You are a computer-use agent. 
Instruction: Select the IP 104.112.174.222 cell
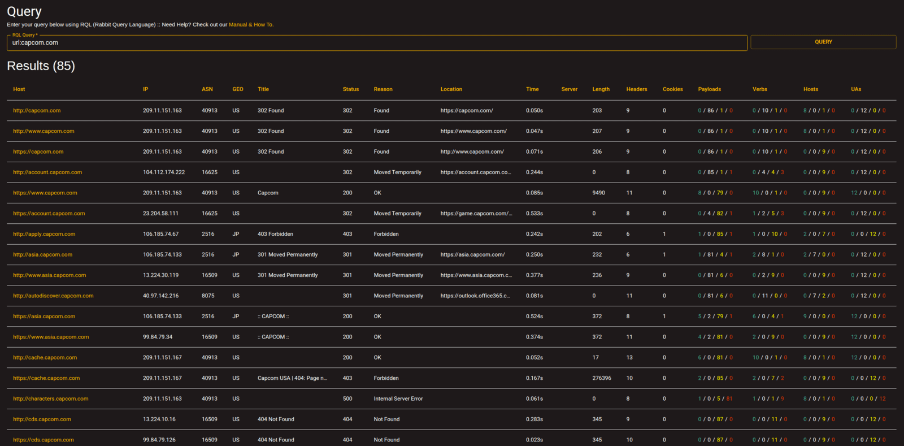tap(164, 172)
